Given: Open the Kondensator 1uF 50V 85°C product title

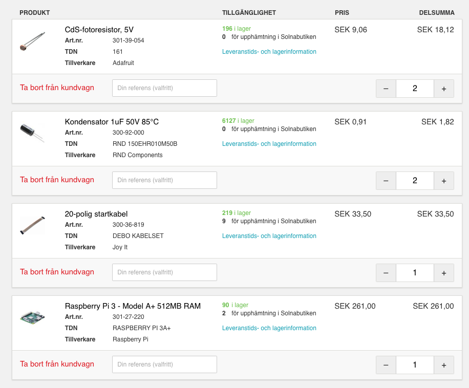Looking at the screenshot, I should (x=112, y=122).
